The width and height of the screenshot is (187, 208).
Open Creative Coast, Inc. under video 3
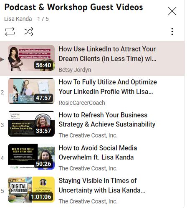click(x=88, y=135)
